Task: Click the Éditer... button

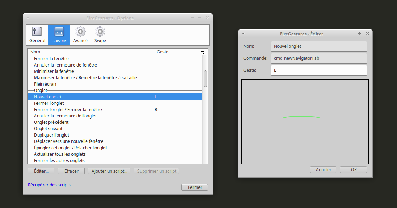Action: tap(41, 171)
